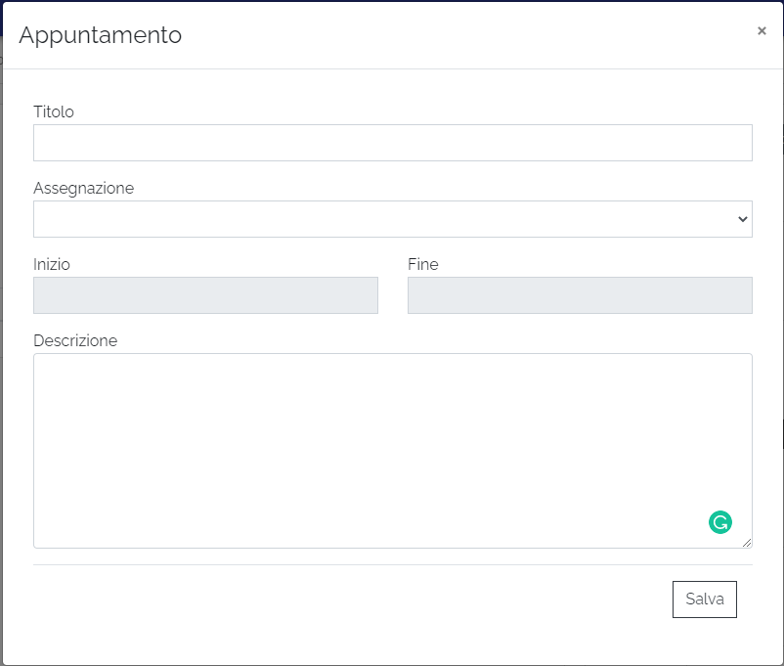Click the Descrizione label text
This screenshot has height=666, width=784.
click(75, 340)
